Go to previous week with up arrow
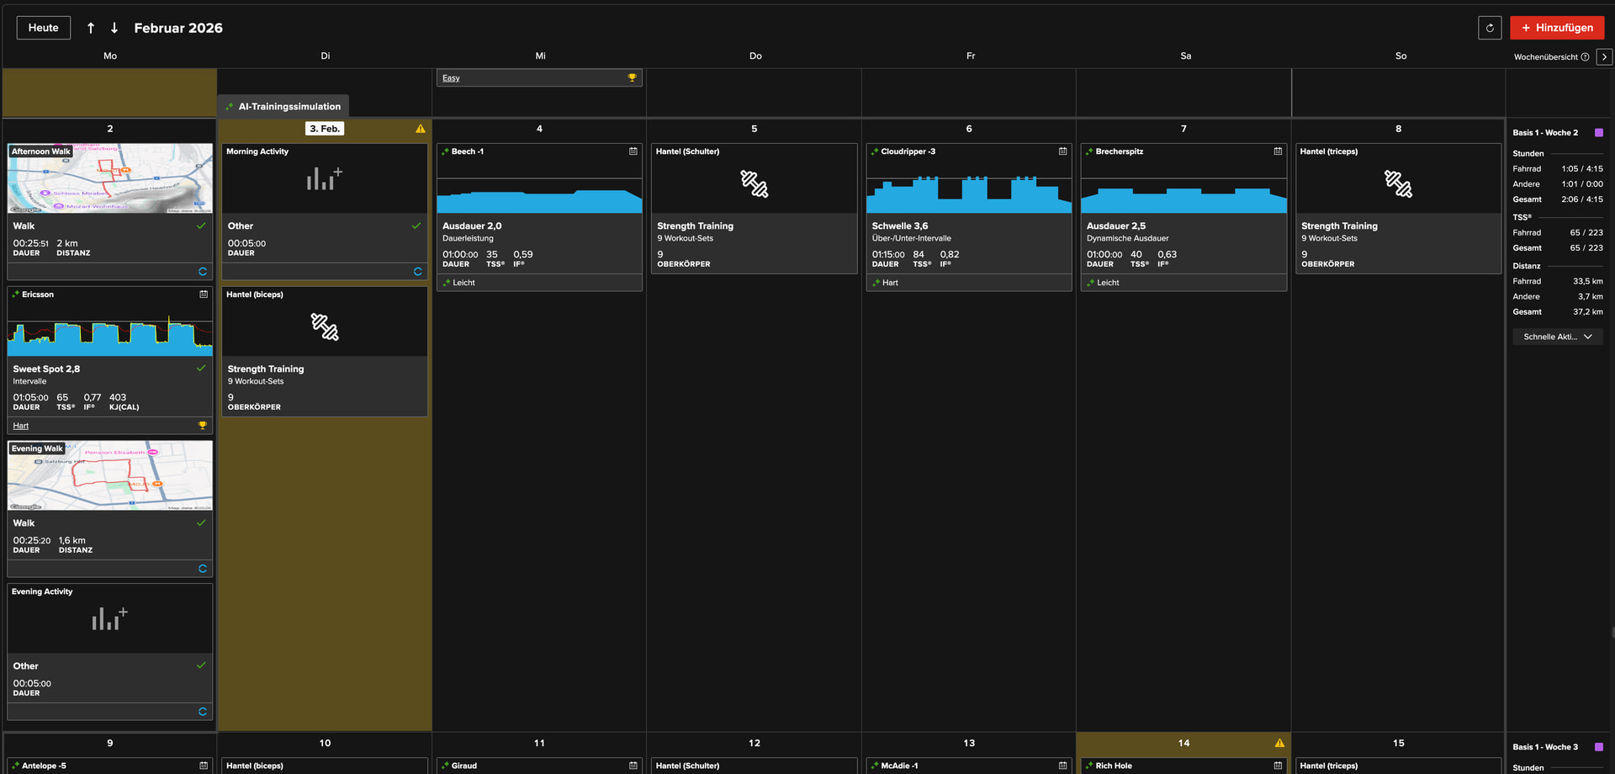This screenshot has width=1615, height=774. coord(91,28)
